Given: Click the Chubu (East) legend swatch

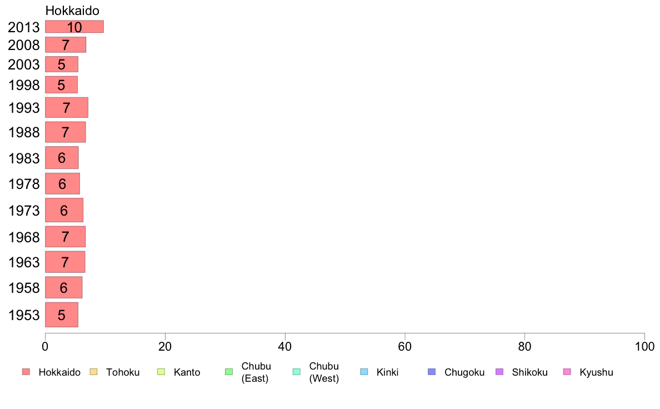Looking at the screenshot, I should (x=229, y=372).
